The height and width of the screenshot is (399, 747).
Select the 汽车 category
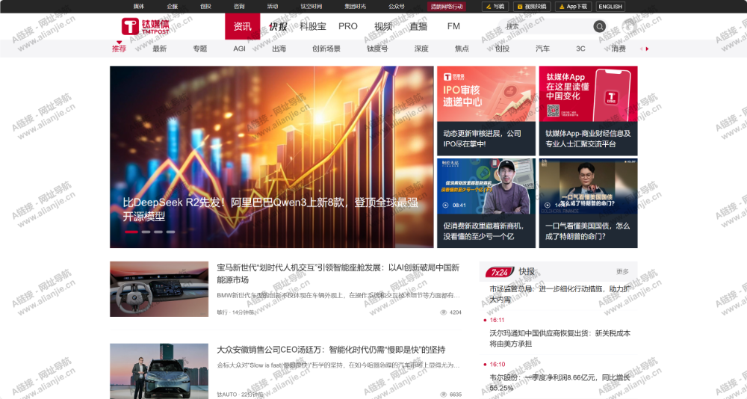pyautogui.click(x=542, y=49)
